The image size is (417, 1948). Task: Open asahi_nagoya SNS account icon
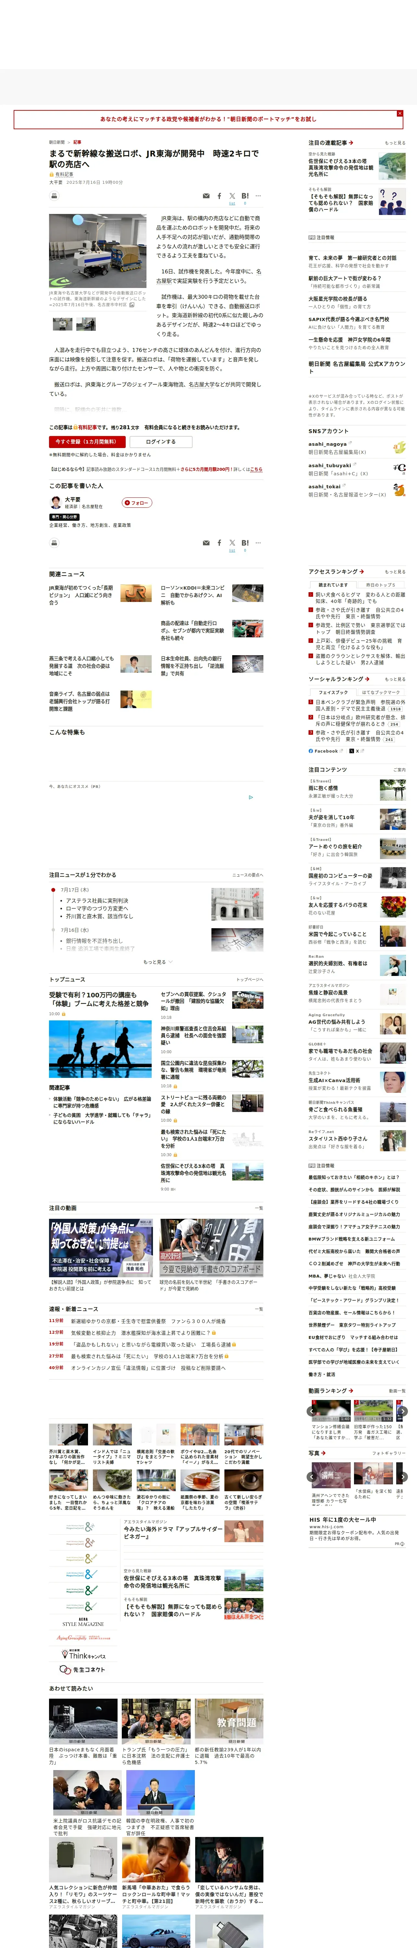pyautogui.click(x=399, y=448)
